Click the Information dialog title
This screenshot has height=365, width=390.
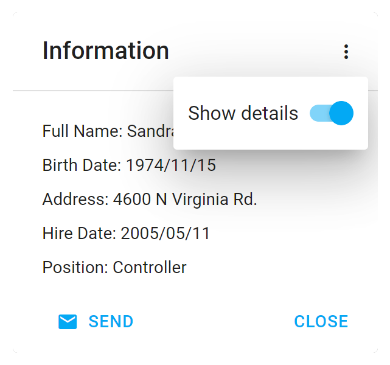(106, 50)
